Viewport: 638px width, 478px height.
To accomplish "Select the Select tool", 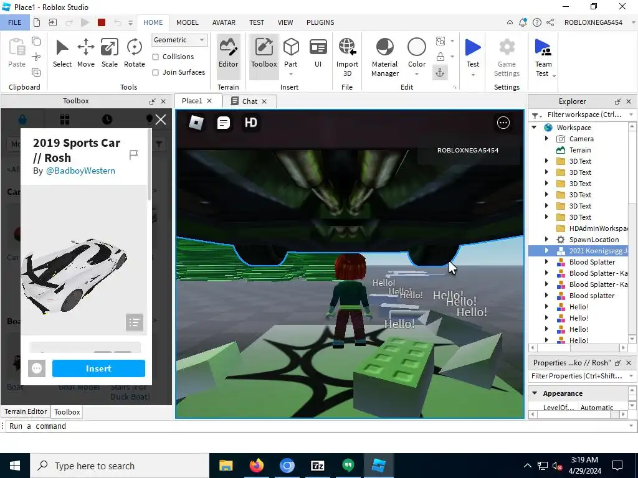I will (x=62, y=54).
